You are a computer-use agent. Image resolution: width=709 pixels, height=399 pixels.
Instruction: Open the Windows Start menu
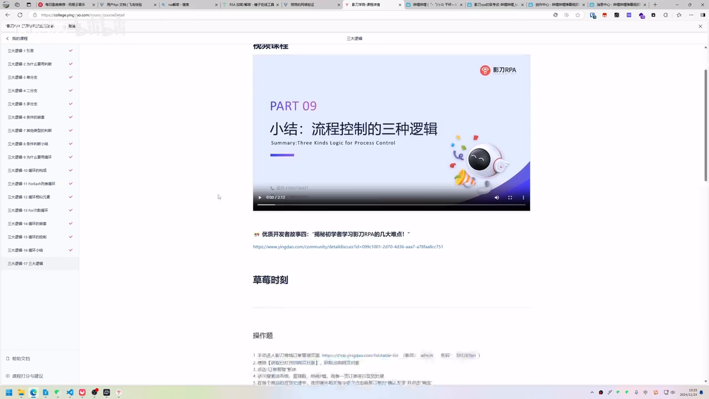[x=9, y=392]
